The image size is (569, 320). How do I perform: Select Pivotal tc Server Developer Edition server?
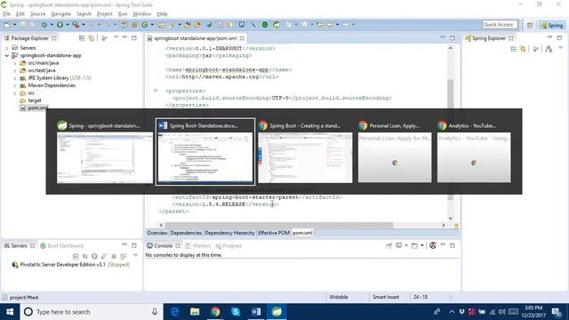click(71, 265)
